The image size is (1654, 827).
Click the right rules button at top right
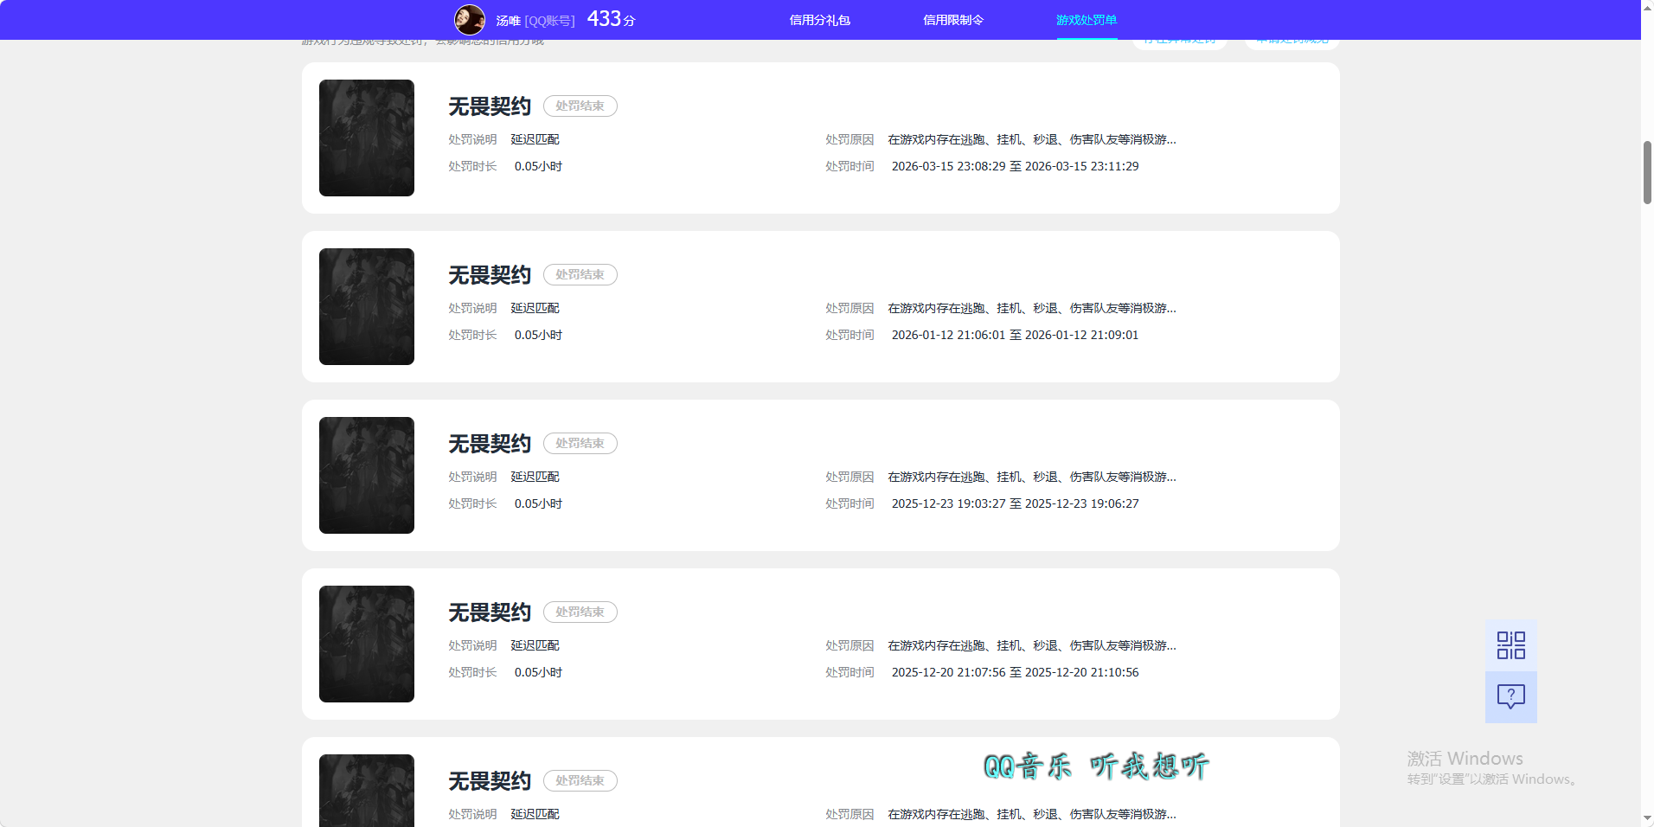click(1291, 38)
